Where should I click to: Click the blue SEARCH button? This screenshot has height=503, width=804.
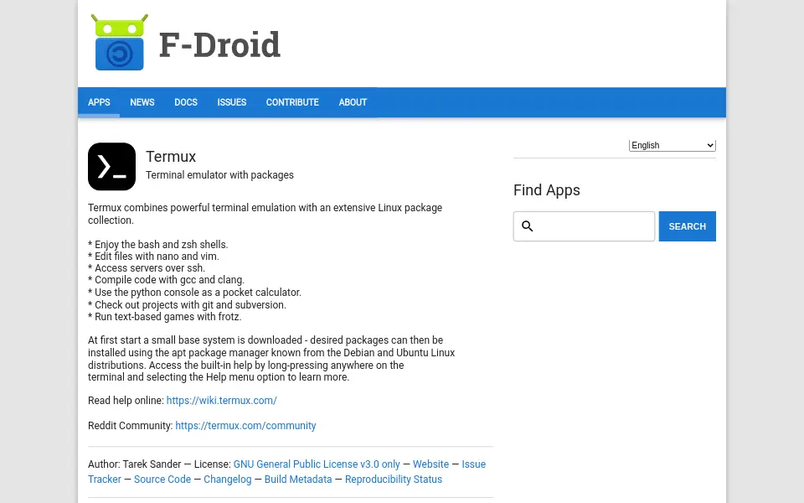click(687, 226)
